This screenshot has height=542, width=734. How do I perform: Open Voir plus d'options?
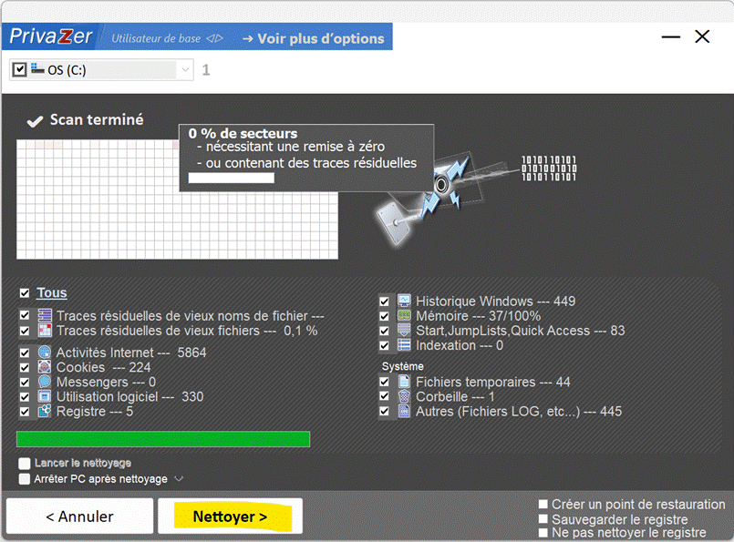coord(313,38)
